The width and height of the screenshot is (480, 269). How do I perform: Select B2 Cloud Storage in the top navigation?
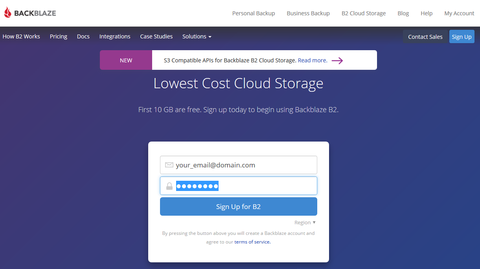click(x=364, y=13)
